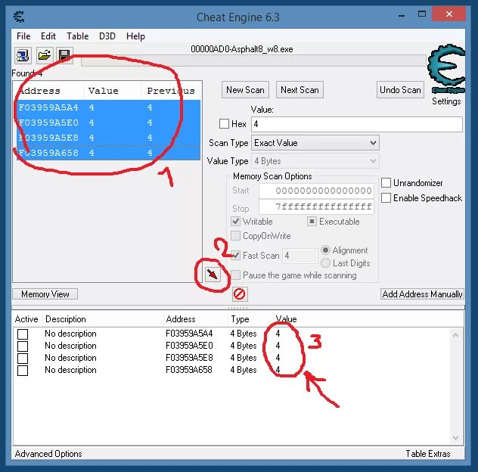Click Add Address Manually button

[x=422, y=294]
